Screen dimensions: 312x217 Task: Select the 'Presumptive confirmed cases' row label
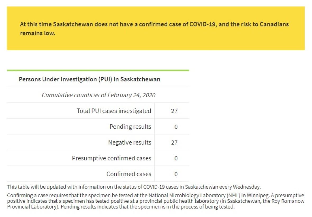[x=112, y=158]
